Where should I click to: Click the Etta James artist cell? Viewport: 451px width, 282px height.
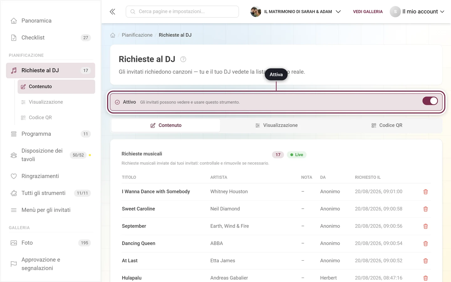pos(223,261)
